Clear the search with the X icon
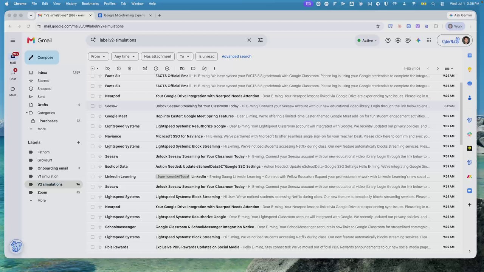Screen dimensions: 484x272 click(249, 40)
